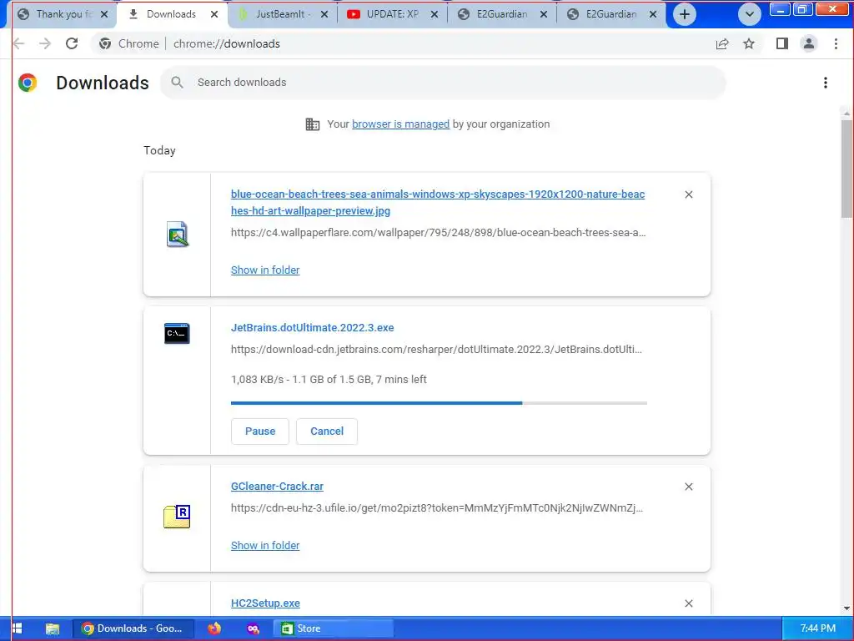Open the GCleaner-Crack.rar file link
This screenshot has height=641, width=854.
click(x=277, y=487)
